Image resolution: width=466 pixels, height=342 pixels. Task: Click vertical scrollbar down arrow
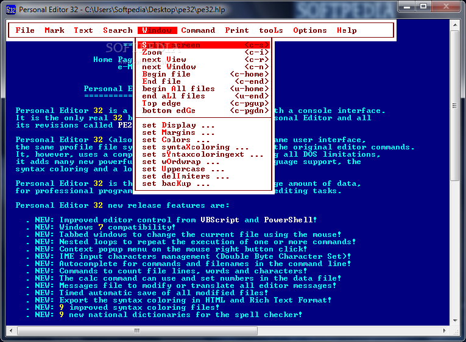[455, 320]
